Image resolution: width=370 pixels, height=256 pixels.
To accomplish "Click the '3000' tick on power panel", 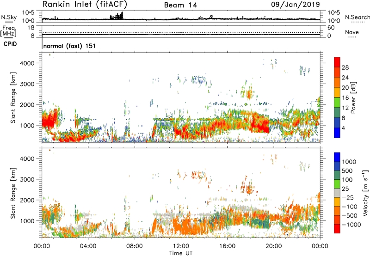I will point(27,84).
